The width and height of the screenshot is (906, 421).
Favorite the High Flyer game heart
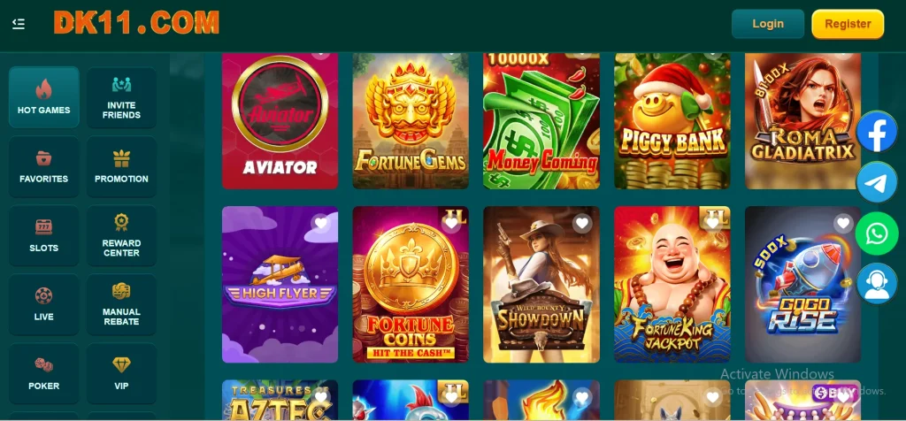pos(320,224)
